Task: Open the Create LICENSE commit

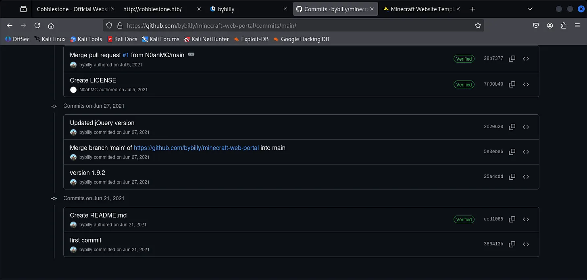Action: tap(93, 80)
